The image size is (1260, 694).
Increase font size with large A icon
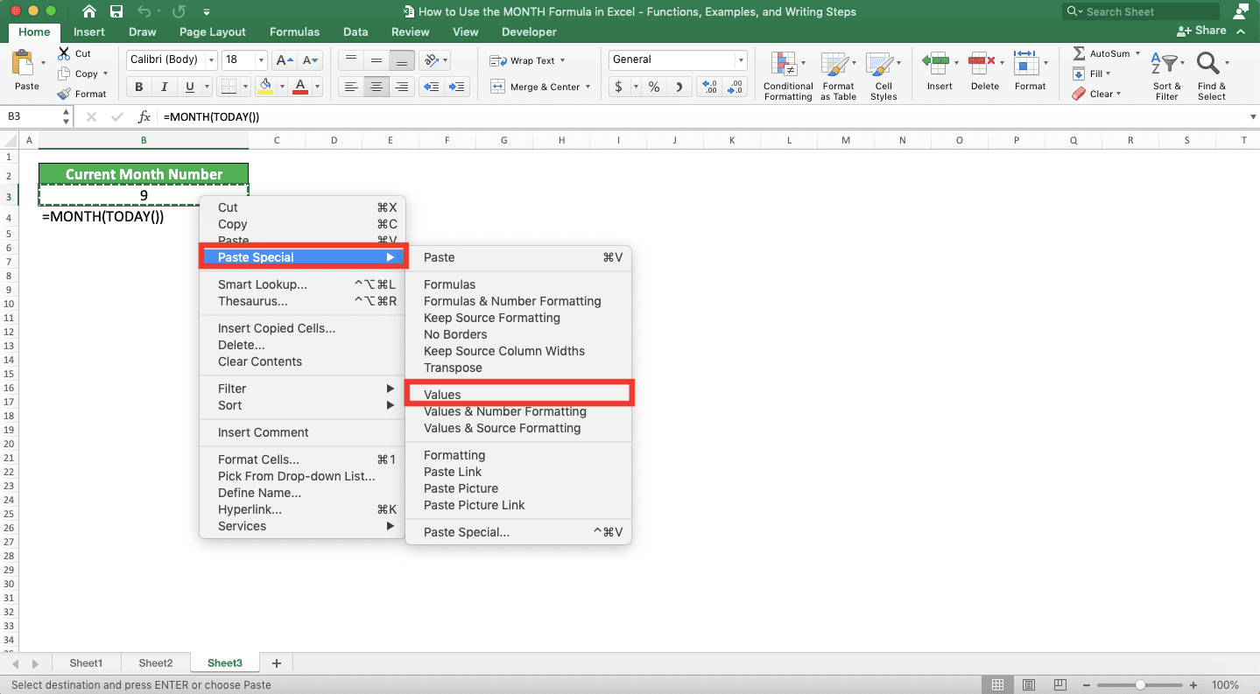[x=284, y=60]
